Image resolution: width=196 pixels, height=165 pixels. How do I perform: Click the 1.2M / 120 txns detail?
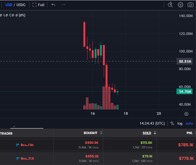point(142,161)
